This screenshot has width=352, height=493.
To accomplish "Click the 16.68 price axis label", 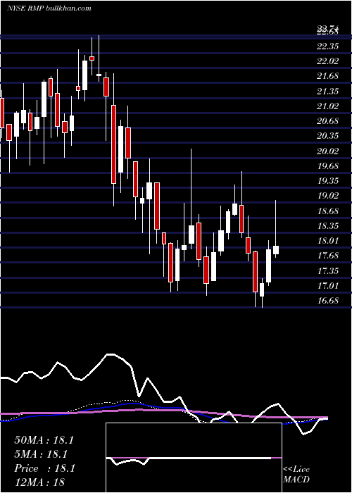I will tap(328, 301).
